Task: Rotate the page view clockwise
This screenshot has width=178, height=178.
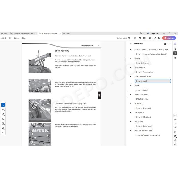Action: click(175, 132)
